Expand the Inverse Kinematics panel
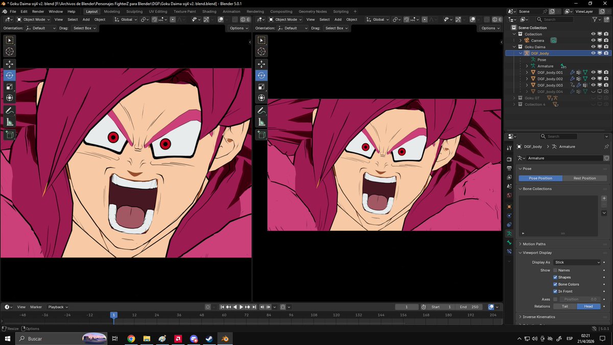 (x=538, y=317)
